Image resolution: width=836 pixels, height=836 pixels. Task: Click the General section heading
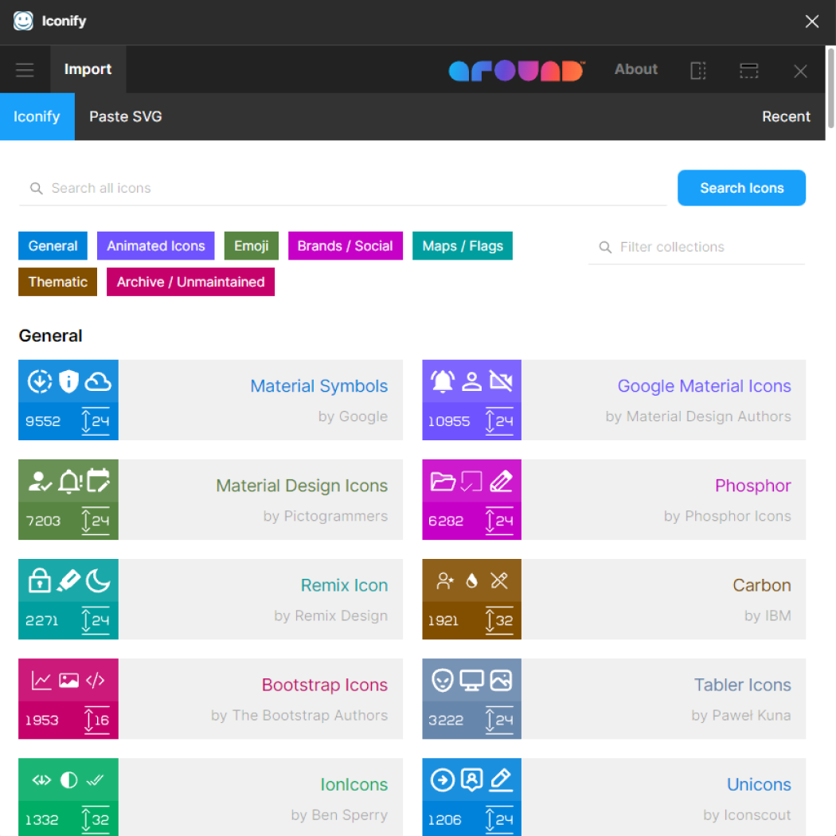click(50, 336)
